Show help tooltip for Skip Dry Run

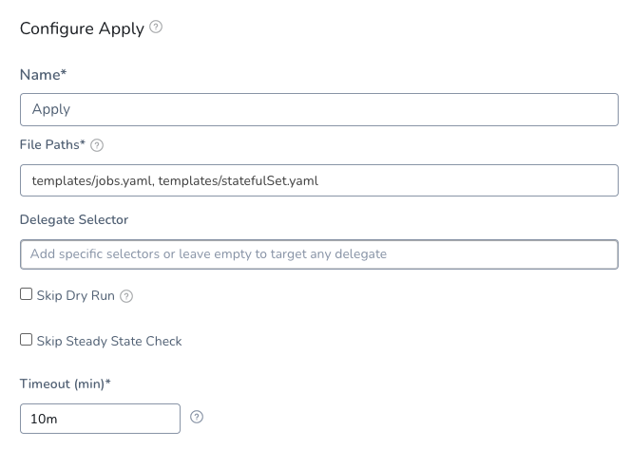[126, 296]
